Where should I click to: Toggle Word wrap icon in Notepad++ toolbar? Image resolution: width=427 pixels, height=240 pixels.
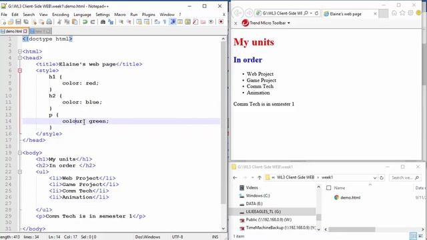[157, 22]
